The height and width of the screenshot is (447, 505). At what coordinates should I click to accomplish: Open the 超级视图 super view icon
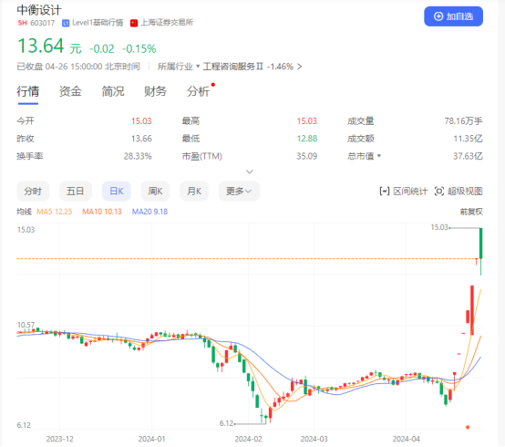439,192
